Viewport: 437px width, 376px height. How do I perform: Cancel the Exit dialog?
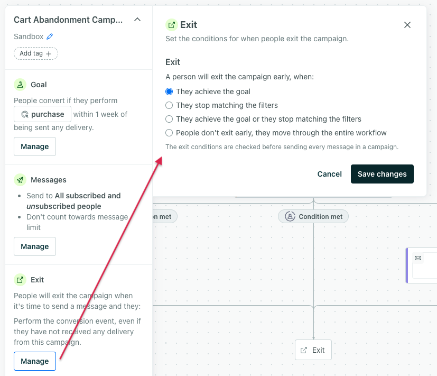[x=330, y=174]
